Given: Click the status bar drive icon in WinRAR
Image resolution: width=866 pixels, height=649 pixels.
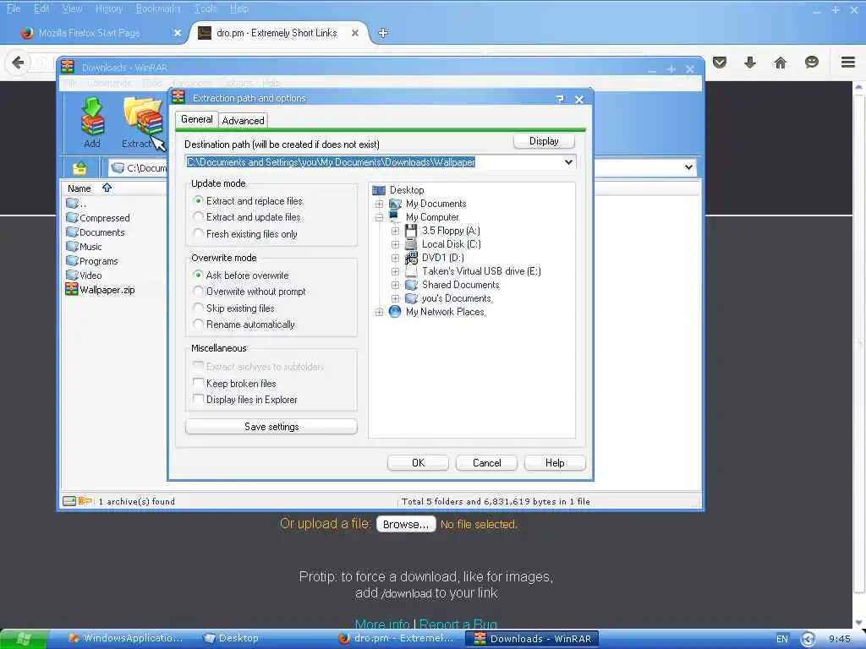Looking at the screenshot, I should pos(69,501).
